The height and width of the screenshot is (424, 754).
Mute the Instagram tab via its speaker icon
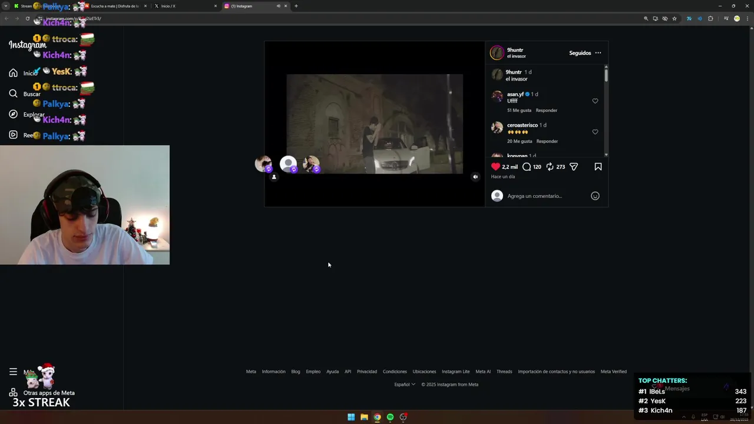pyautogui.click(x=278, y=6)
